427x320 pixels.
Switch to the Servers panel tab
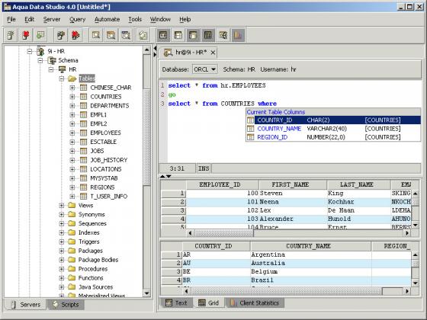pos(25,305)
